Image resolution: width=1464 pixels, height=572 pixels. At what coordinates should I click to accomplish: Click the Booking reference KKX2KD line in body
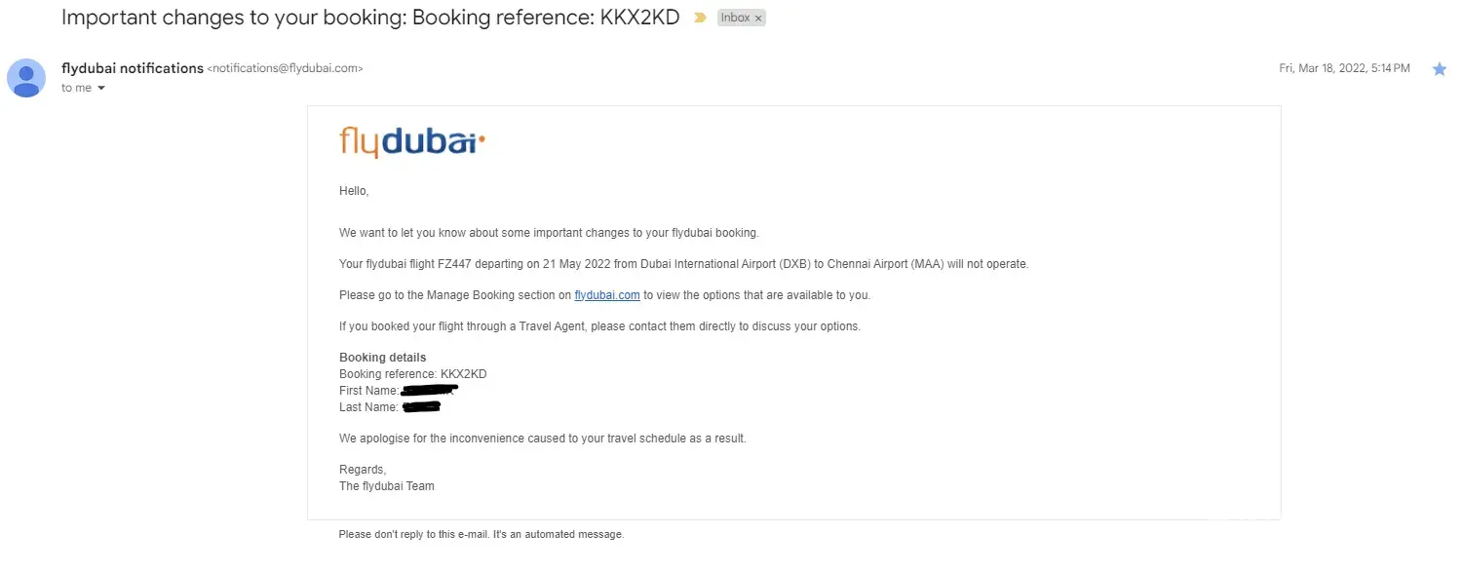(x=412, y=374)
